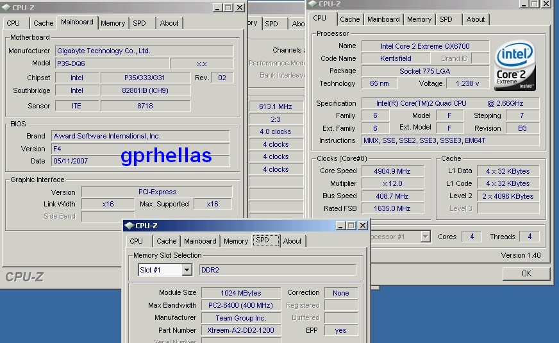Click CPU-Z title icon of front SPD window

tap(129, 225)
